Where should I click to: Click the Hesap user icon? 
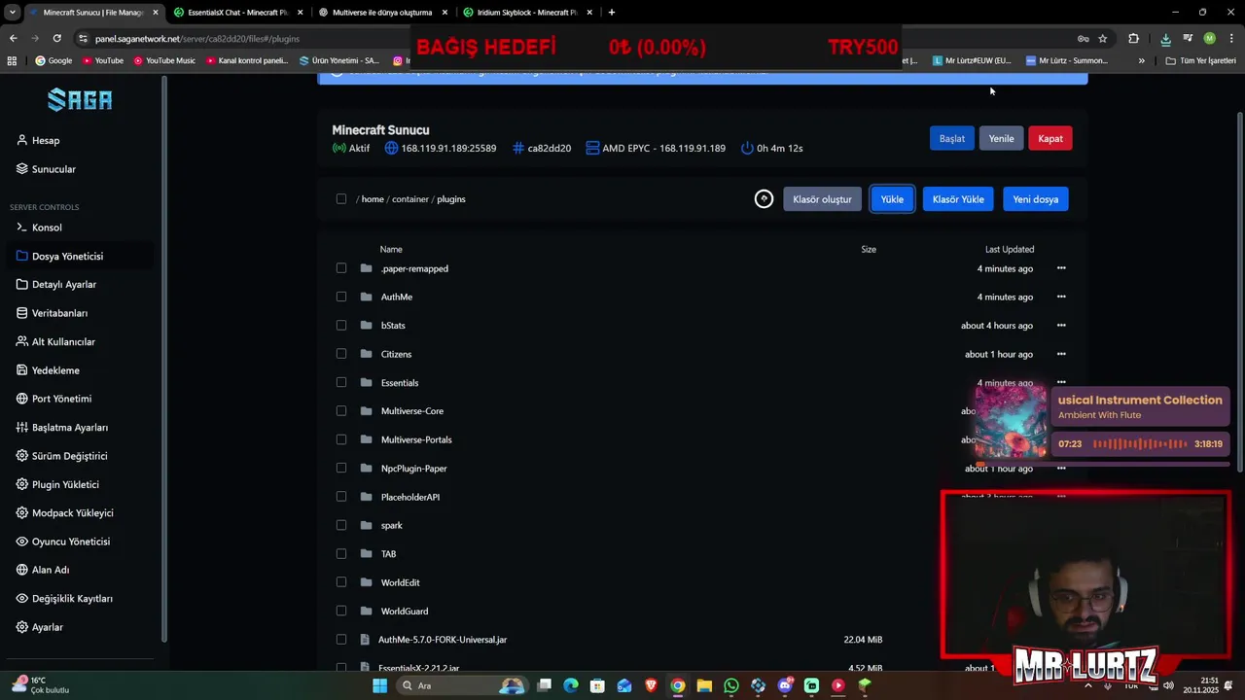coord(22,140)
